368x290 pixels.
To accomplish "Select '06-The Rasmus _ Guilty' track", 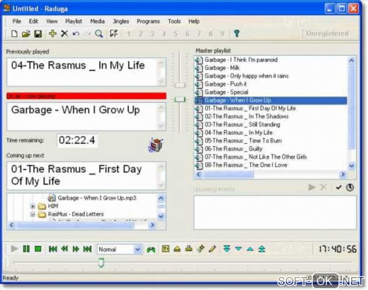I will point(233,149).
